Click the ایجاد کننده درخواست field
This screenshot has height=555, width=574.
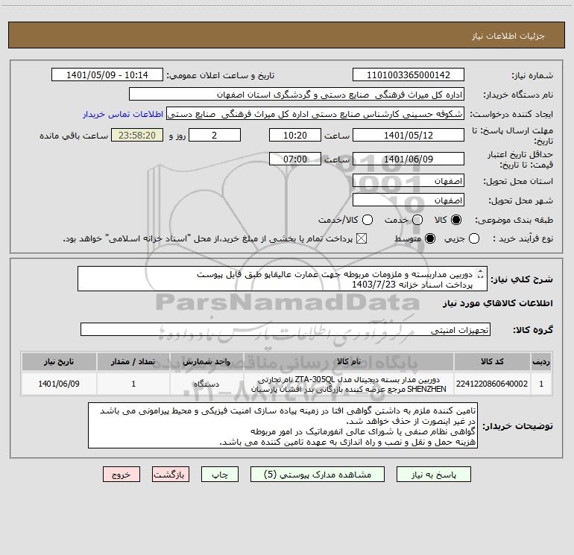point(315,114)
